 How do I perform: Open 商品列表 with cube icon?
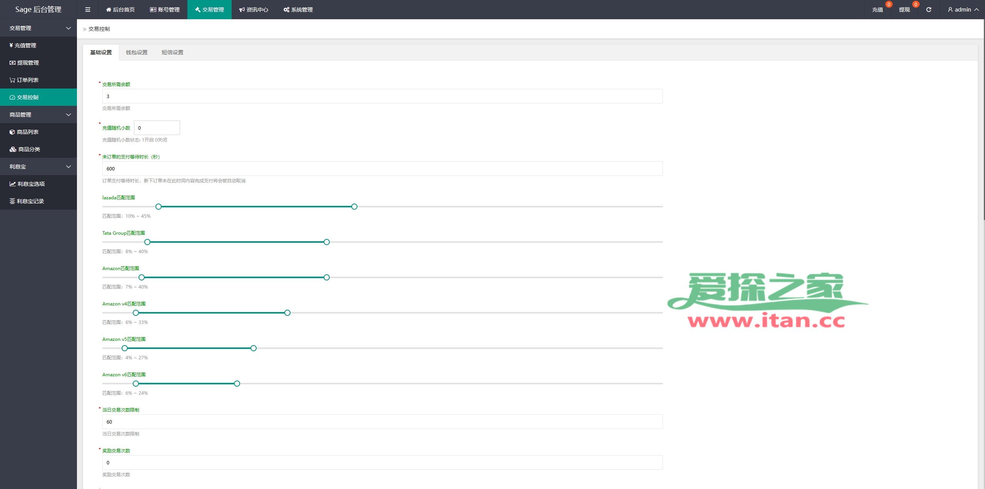pyautogui.click(x=27, y=132)
